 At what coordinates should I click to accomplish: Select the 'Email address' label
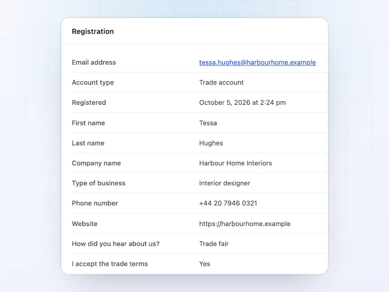pos(94,62)
